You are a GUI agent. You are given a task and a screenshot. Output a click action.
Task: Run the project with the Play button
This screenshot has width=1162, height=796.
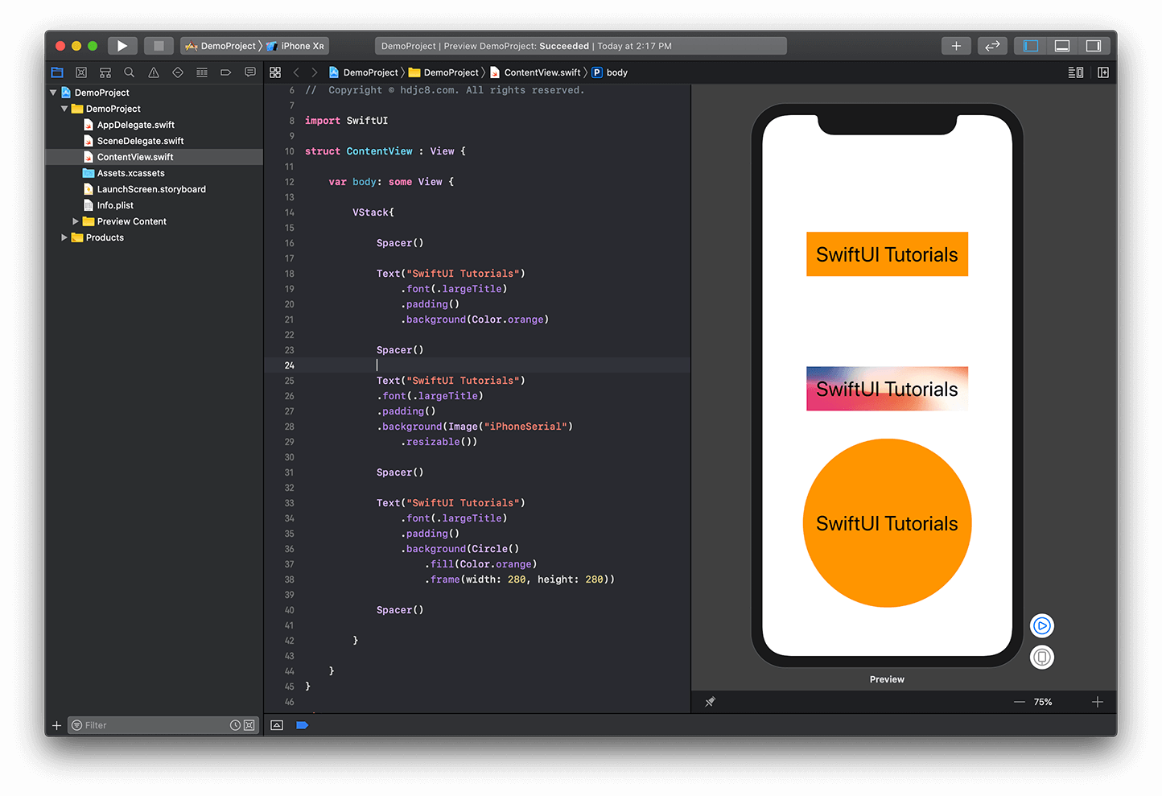click(x=122, y=46)
